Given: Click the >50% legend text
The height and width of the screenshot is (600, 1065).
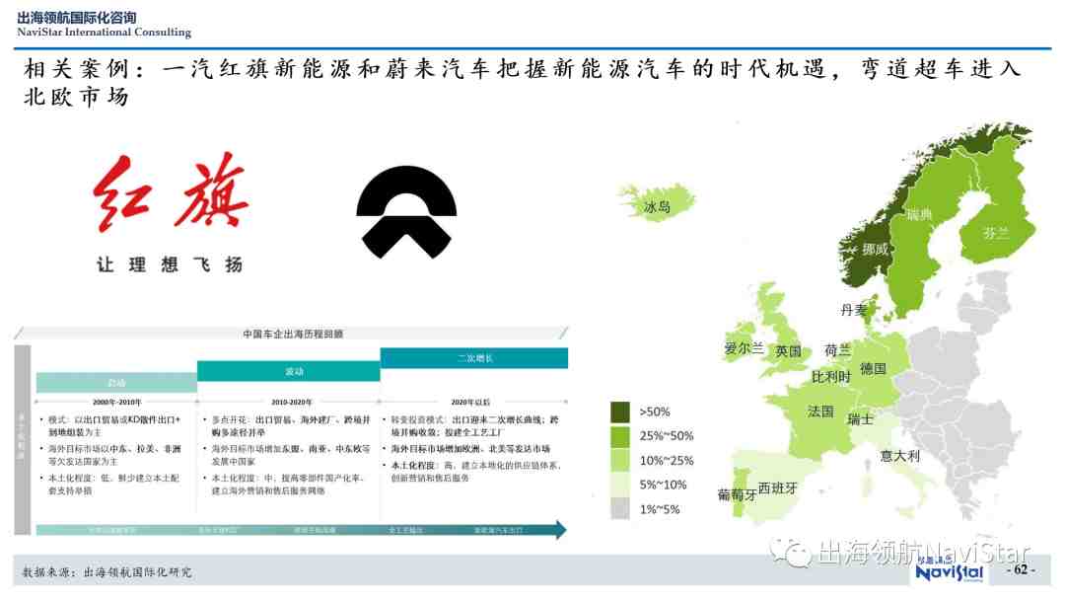Looking at the screenshot, I should click(654, 412).
